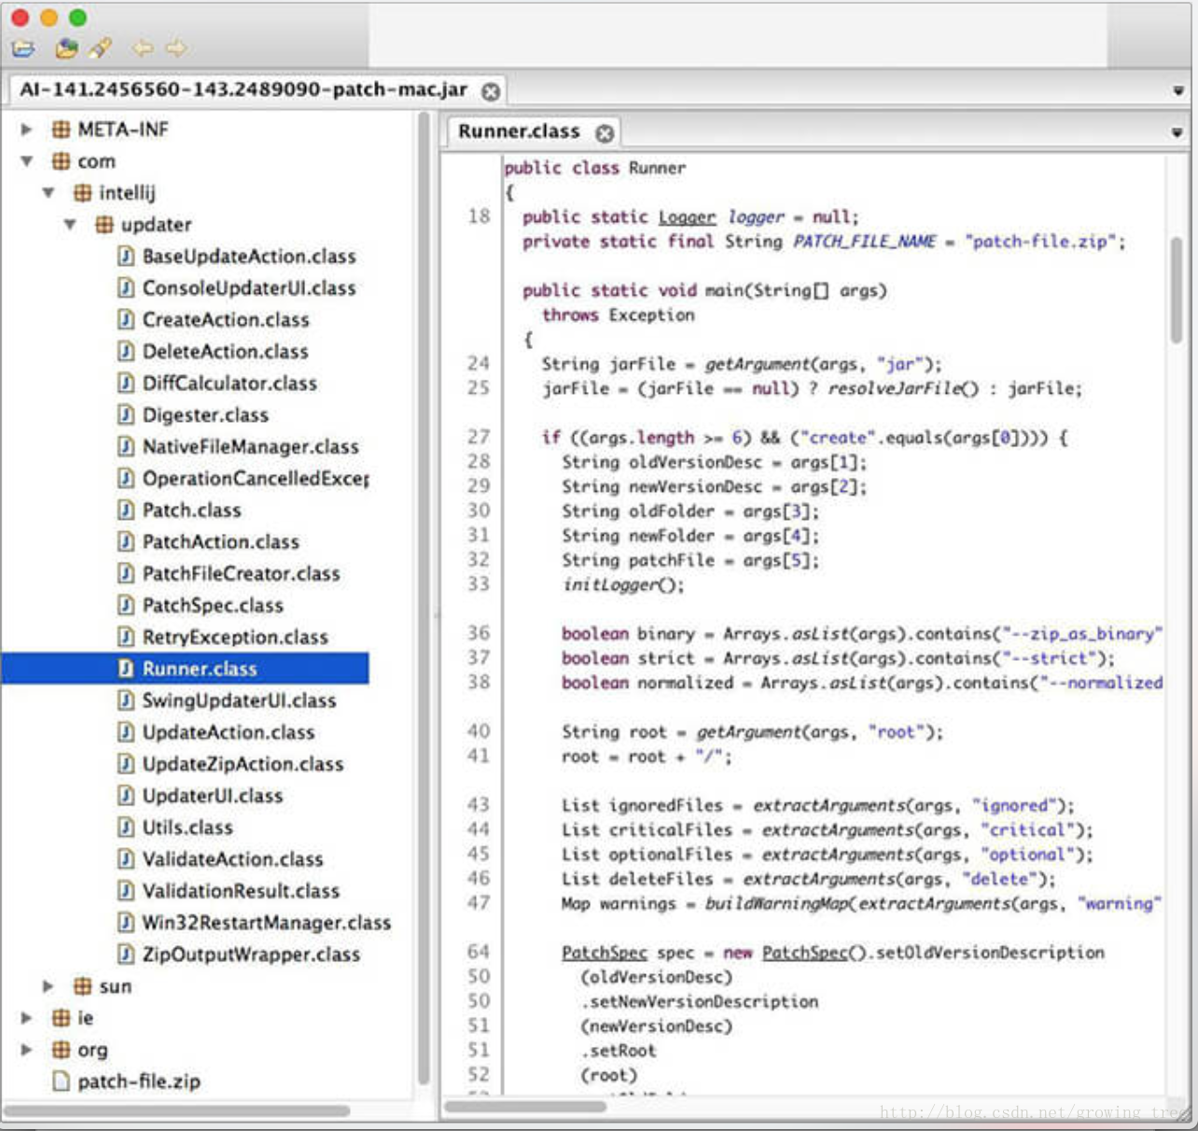Open ValidationResult.class in the tree
Image resolution: width=1198 pixels, height=1131 pixels.
click(241, 891)
